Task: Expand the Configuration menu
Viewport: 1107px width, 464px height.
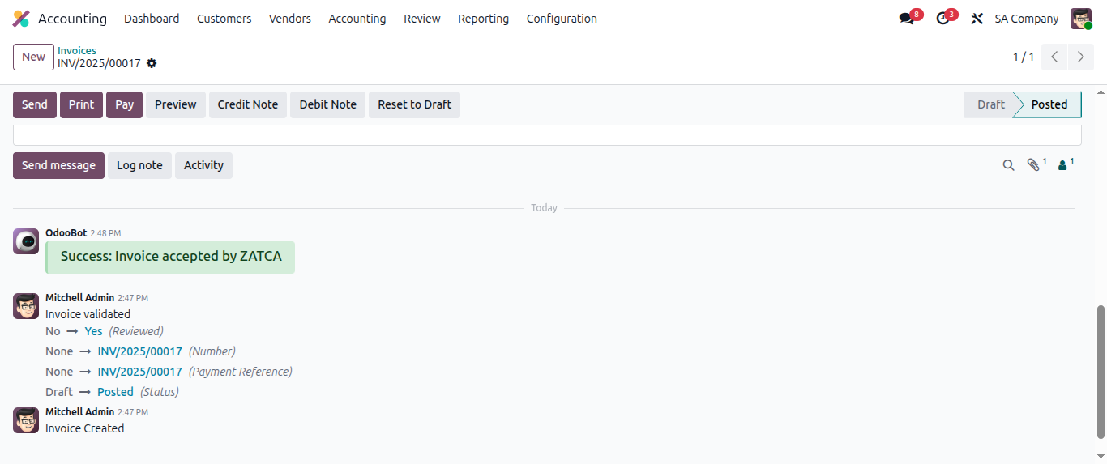Action: (562, 19)
